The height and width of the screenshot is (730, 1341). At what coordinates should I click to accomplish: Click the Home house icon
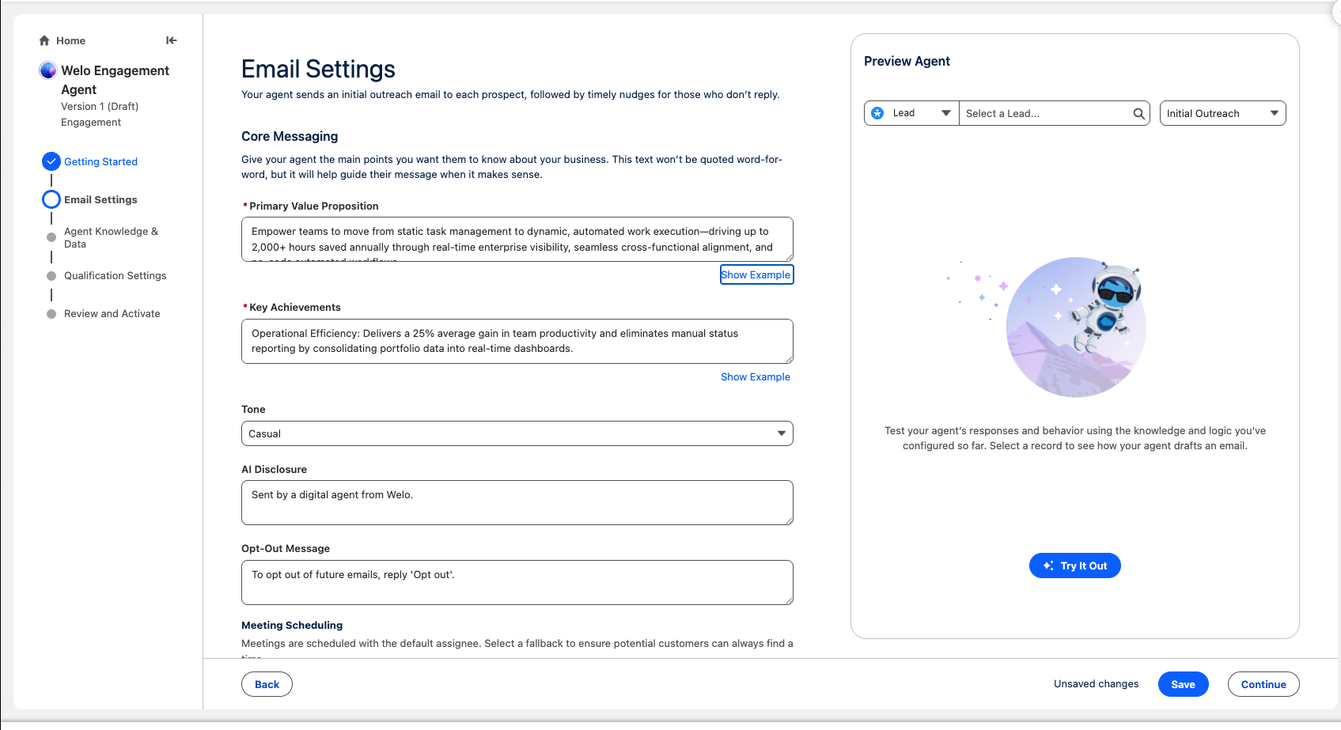(x=44, y=40)
